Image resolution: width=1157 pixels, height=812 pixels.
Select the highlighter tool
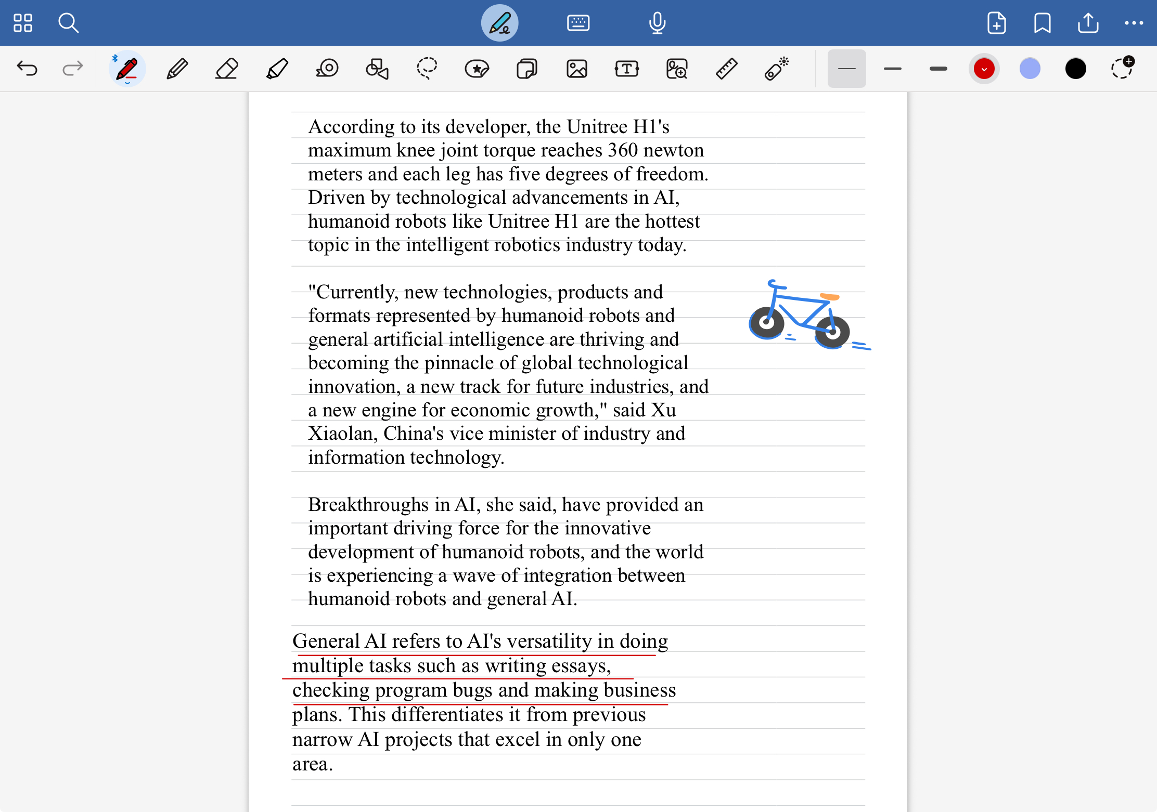(x=277, y=69)
